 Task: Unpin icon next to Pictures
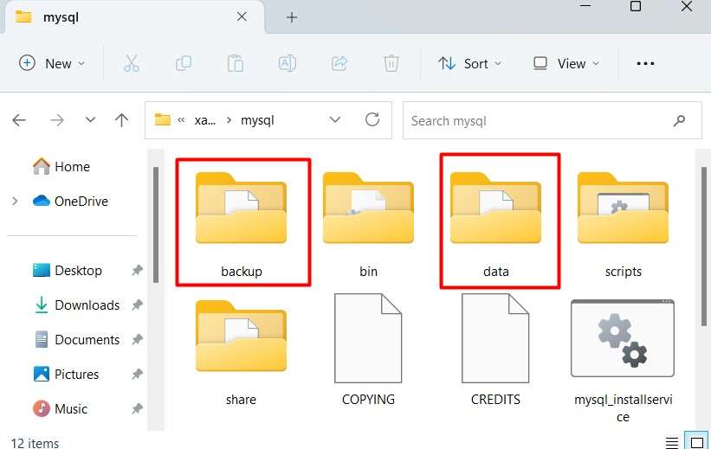[137, 375]
